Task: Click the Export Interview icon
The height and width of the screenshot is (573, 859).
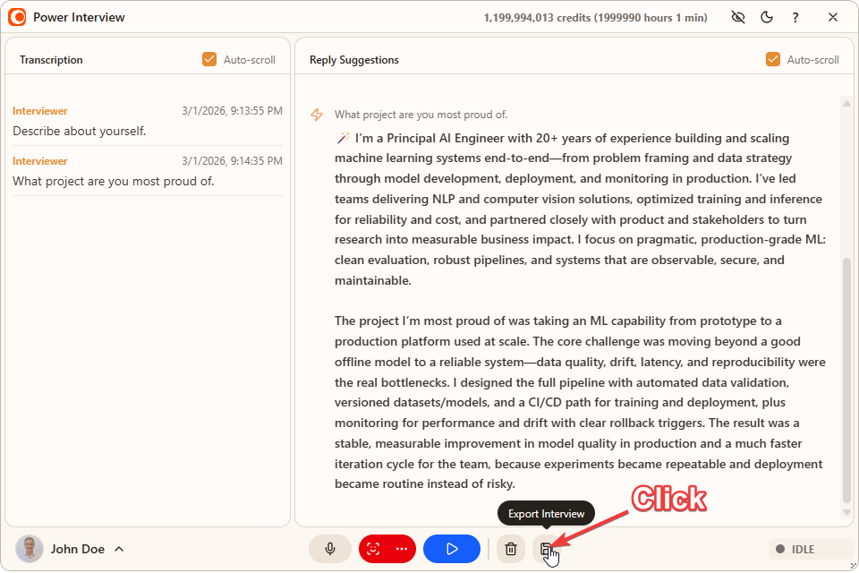Action: (x=546, y=549)
